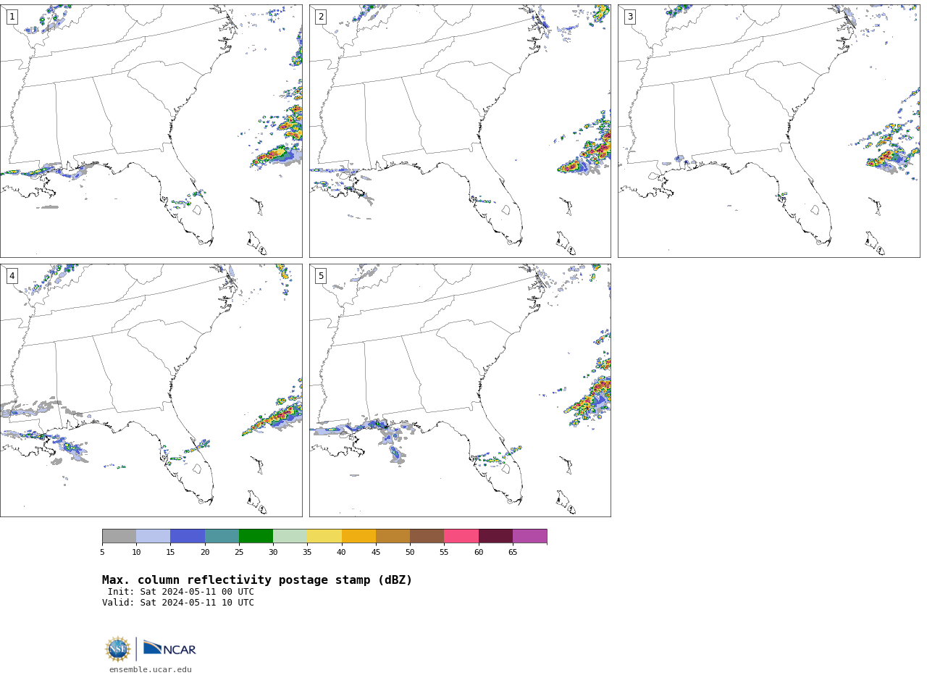The image size is (927, 678).
Task: Click the colorbar tick label 65
Action: click(x=513, y=553)
